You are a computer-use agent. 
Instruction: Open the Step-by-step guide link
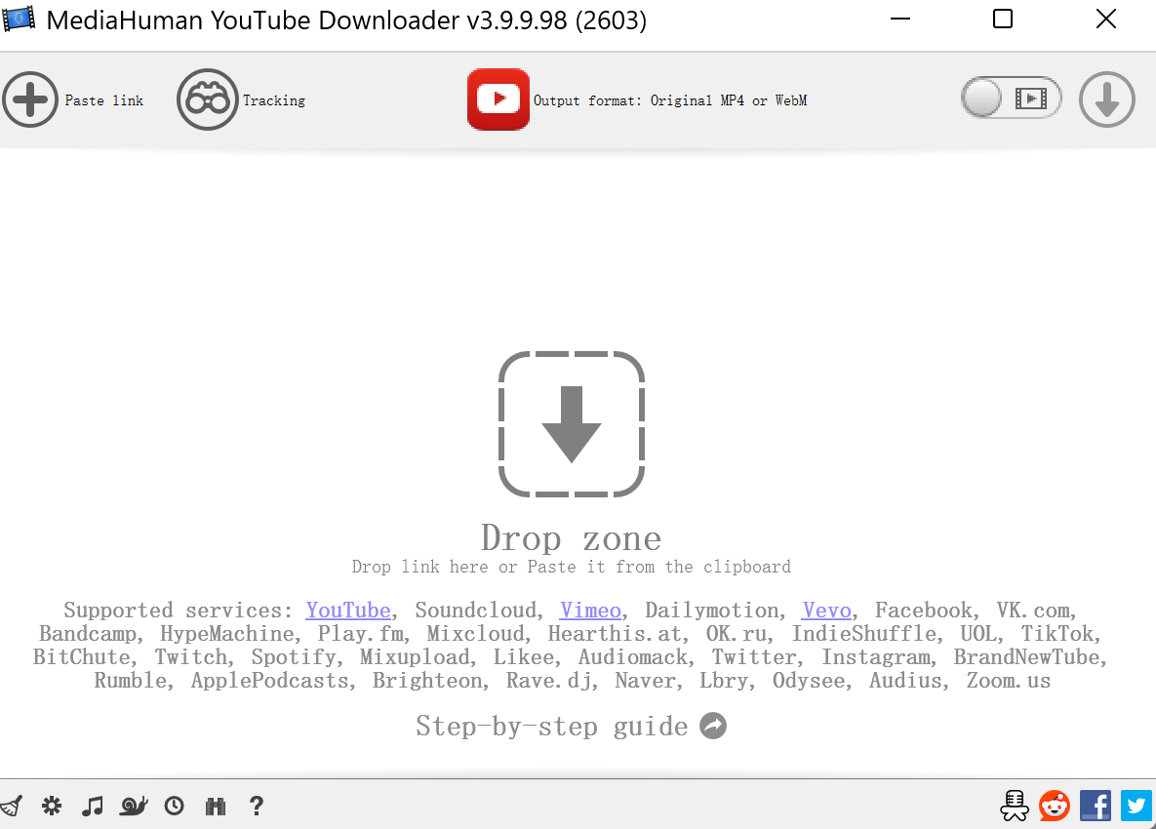(x=551, y=727)
